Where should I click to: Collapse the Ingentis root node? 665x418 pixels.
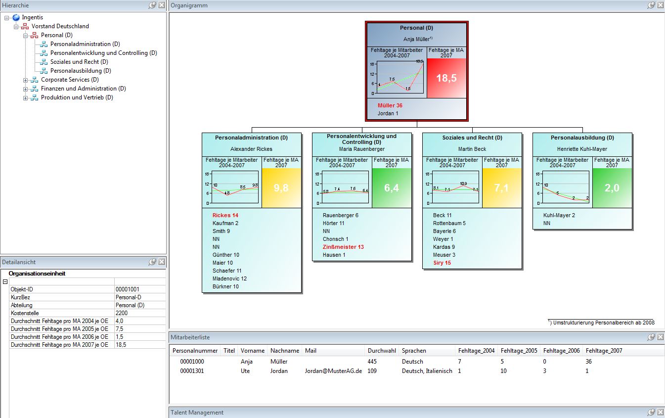[x=6, y=17]
